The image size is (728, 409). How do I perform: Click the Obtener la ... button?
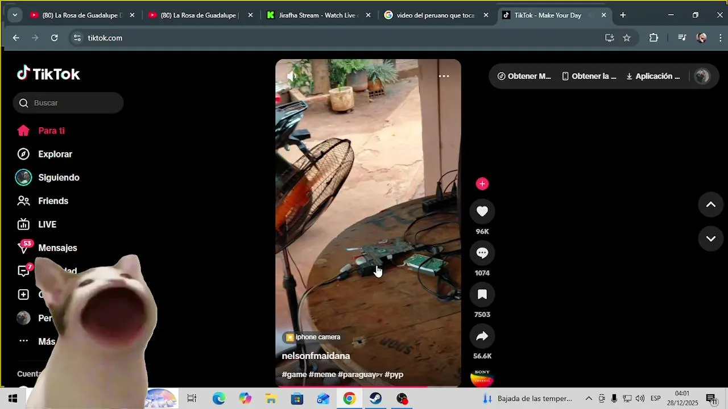tap(589, 76)
